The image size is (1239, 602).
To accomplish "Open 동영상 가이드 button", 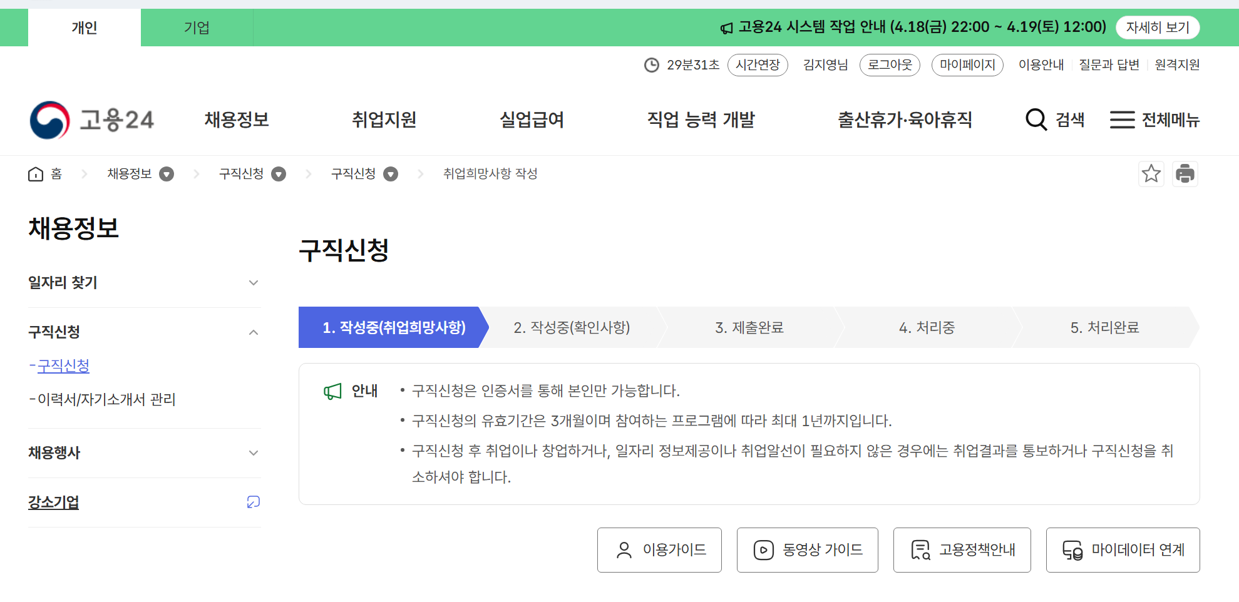I will click(x=808, y=550).
